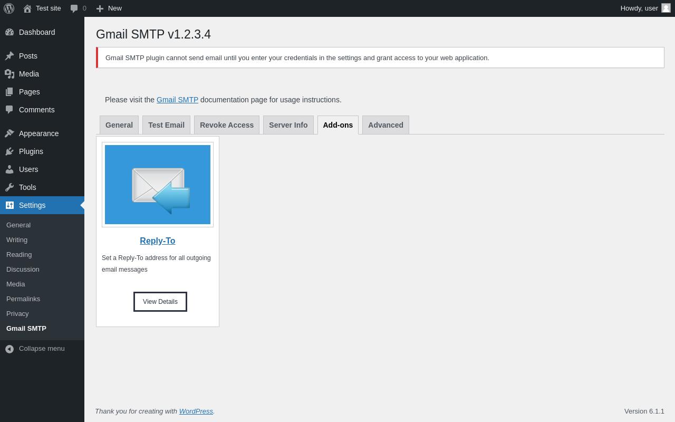The height and width of the screenshot is (422, 675).
Task: Click the Appearance paintbrush icon
Action: click(9, 133)
